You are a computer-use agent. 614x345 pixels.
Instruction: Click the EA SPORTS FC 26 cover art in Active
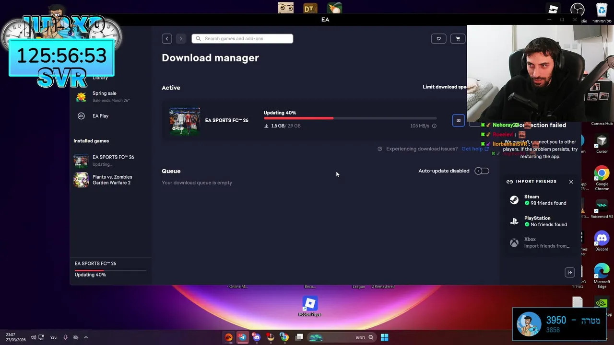point(185,121)
